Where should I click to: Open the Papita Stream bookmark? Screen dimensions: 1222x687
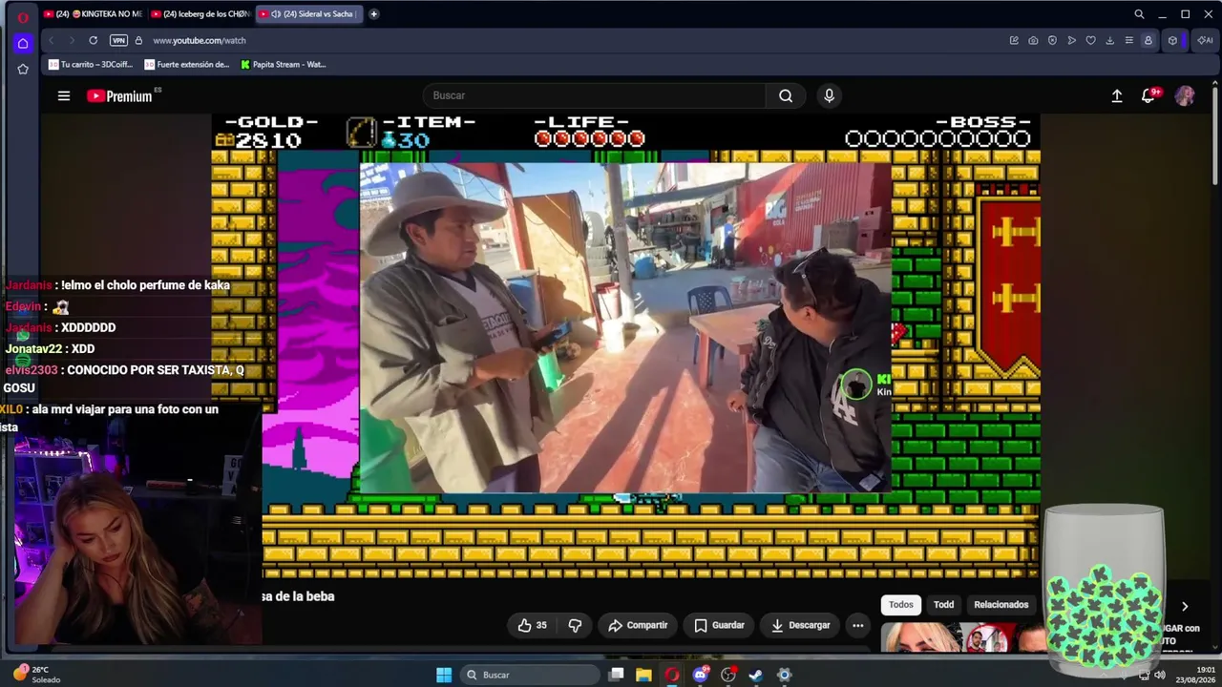(x=284, y=65)
